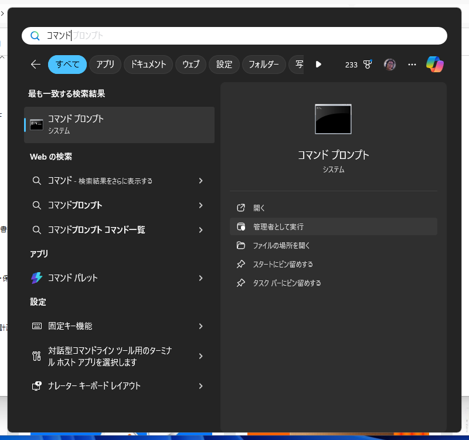This screenshot has height=440, width=469.
Task: Expand chevron for コマンド パレット app
Action: click(x=200, y=278)
